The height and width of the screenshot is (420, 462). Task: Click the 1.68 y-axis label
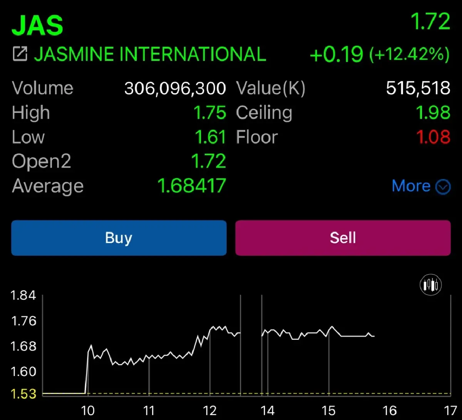23,346
